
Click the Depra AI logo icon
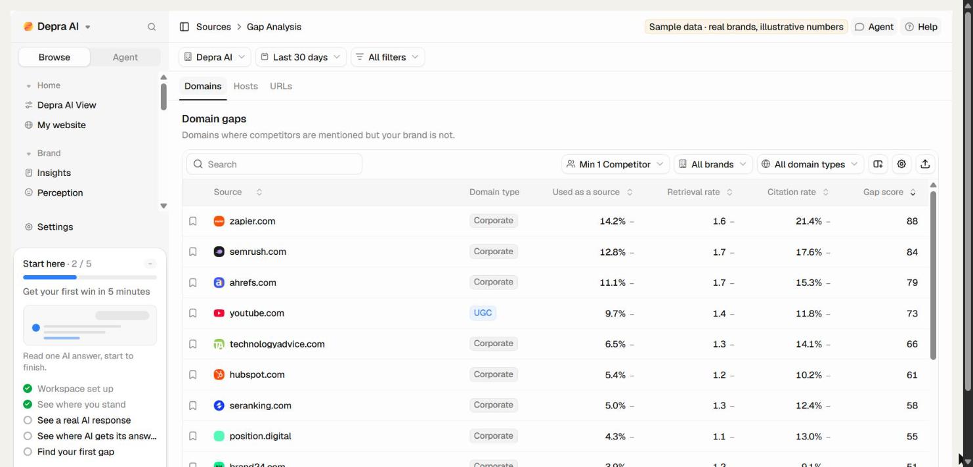pos(28,27)
